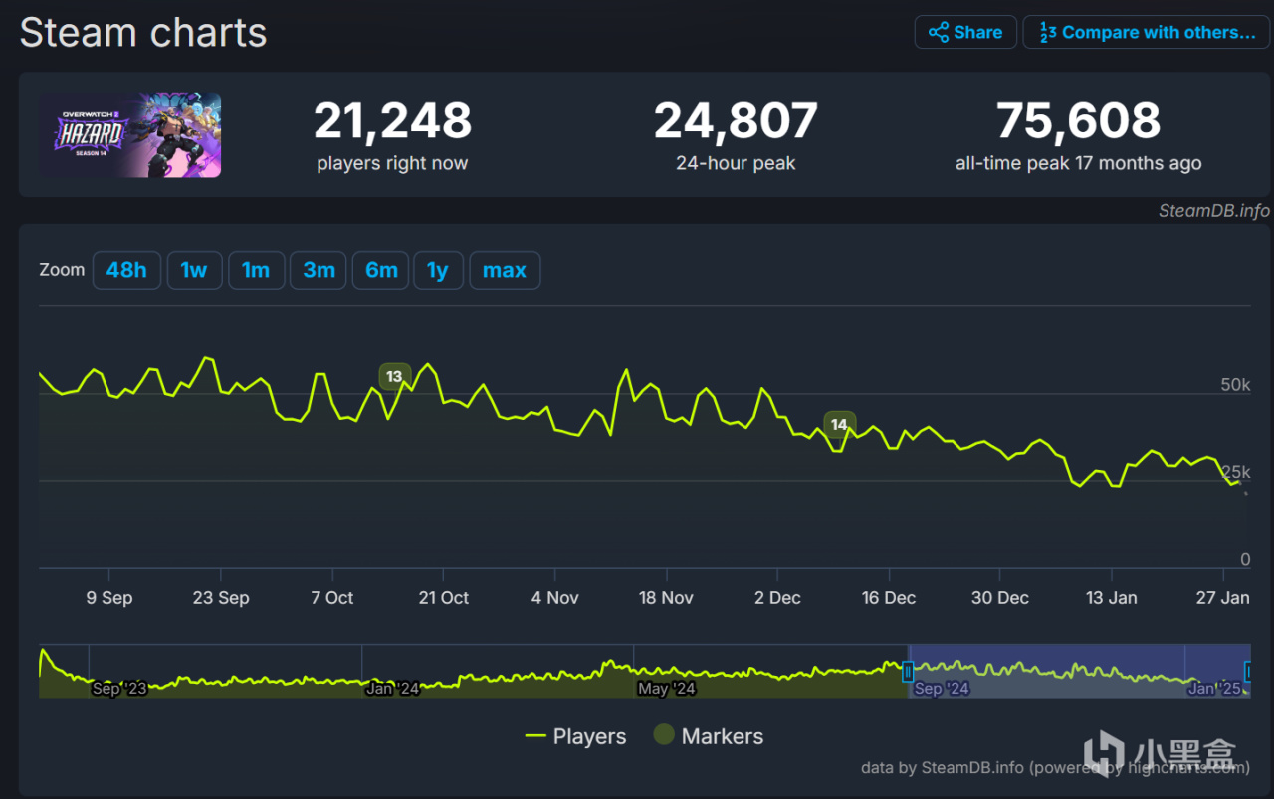Screen dimensions: 1274x799
Task: Click the Overwatch 2 Hazard thumbnail
Action: [x=130, y=135]
